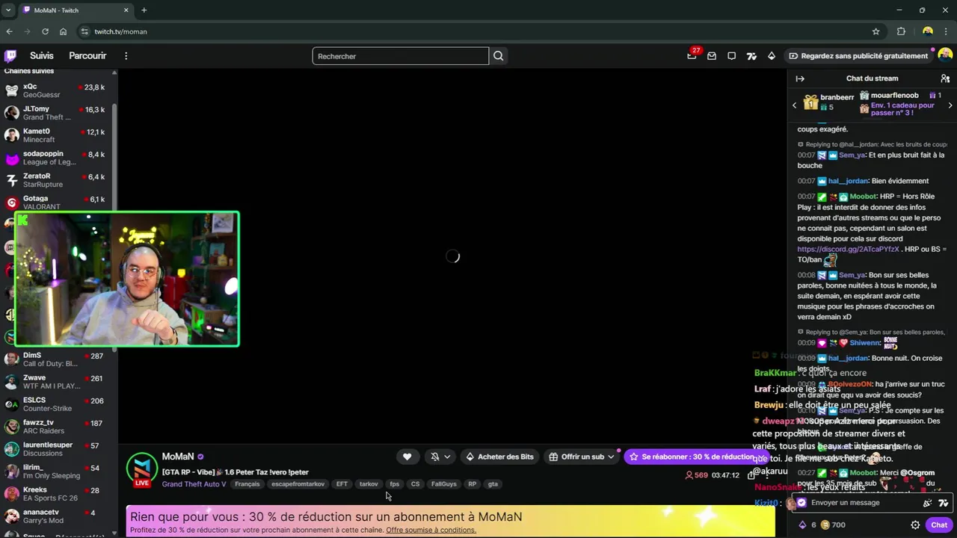Screen dimensions: 957x538
Task: Open Gotaga VALORANT channel in sidebar
Action: [x=57, y=202]
